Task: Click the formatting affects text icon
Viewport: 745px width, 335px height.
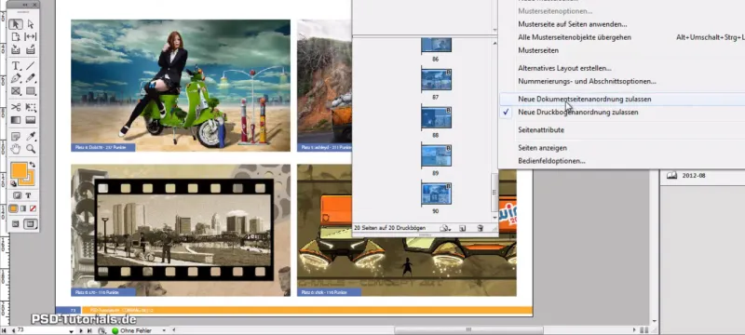Action: [29, 195]
